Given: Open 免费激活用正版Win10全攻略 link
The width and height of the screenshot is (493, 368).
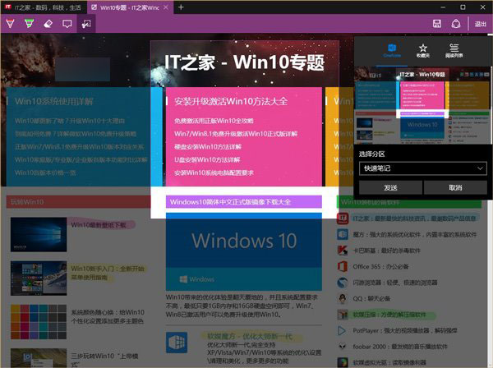Looking at the screenshot, I should click(214, 121).
